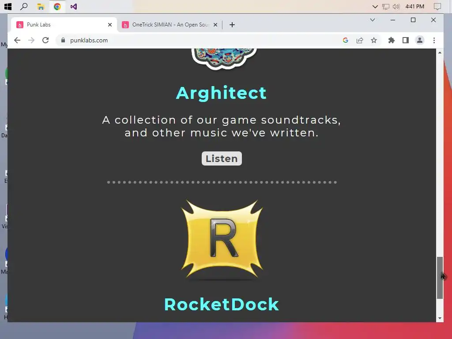Open the RocketDock heading link

click(222, 305)
